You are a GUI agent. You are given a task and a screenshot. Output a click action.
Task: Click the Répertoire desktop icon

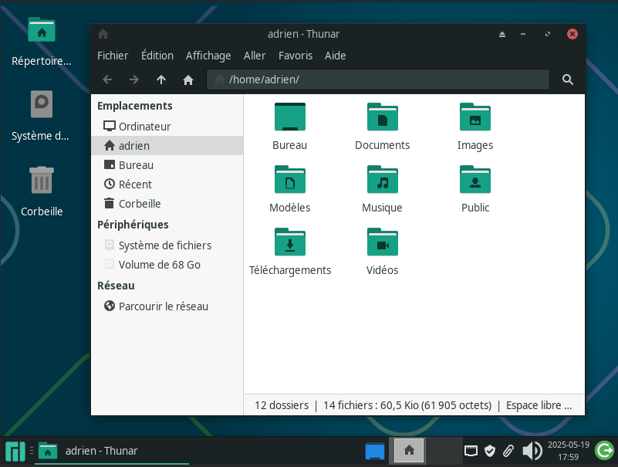[42, 29]
